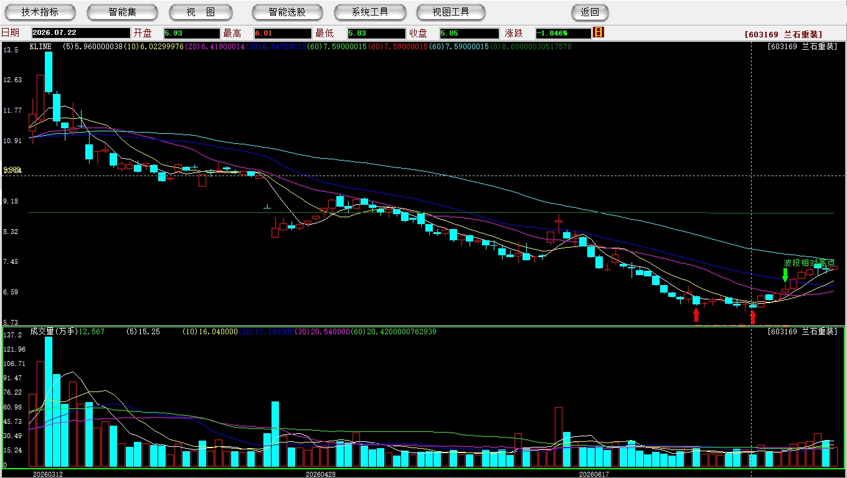Click the (10)6.02 moving average value

point(154,47)
